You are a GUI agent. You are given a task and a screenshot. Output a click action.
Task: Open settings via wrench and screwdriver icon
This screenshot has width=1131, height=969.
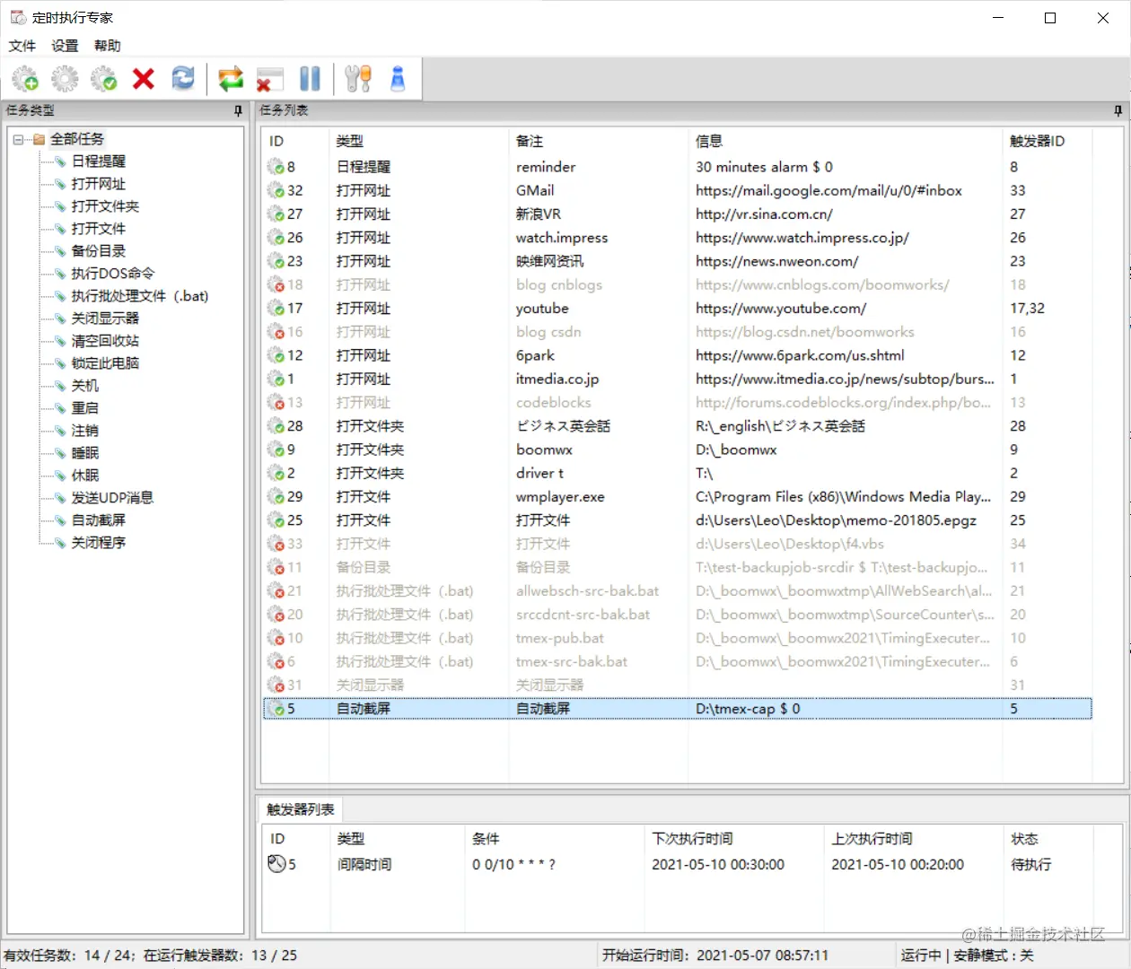pyautogui.click(x=357, y=79)
